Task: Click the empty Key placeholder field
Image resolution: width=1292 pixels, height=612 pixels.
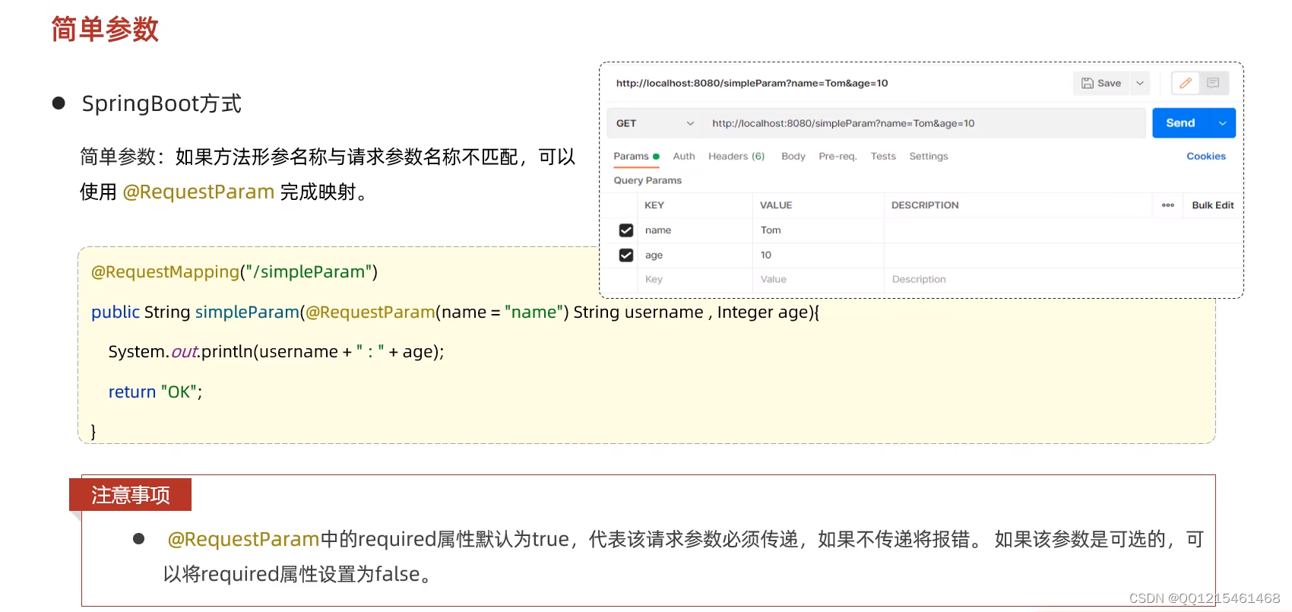Action: tap(695, 280)
